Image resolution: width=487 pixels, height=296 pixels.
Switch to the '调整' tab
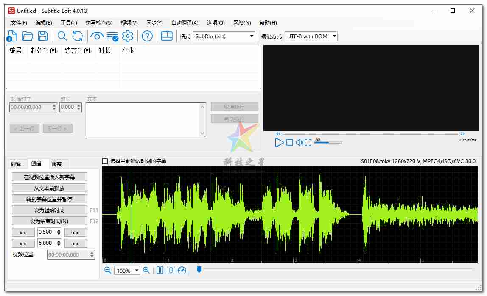coord(56,164)
